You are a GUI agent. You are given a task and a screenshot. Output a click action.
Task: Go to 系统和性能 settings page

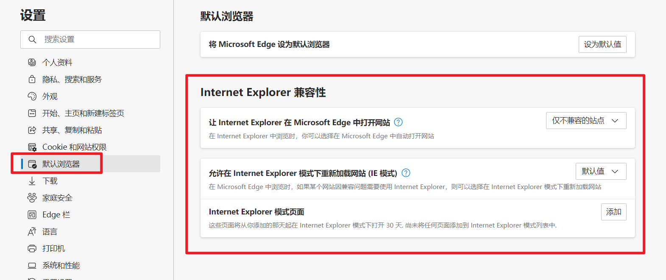click(x=61, y=265)
